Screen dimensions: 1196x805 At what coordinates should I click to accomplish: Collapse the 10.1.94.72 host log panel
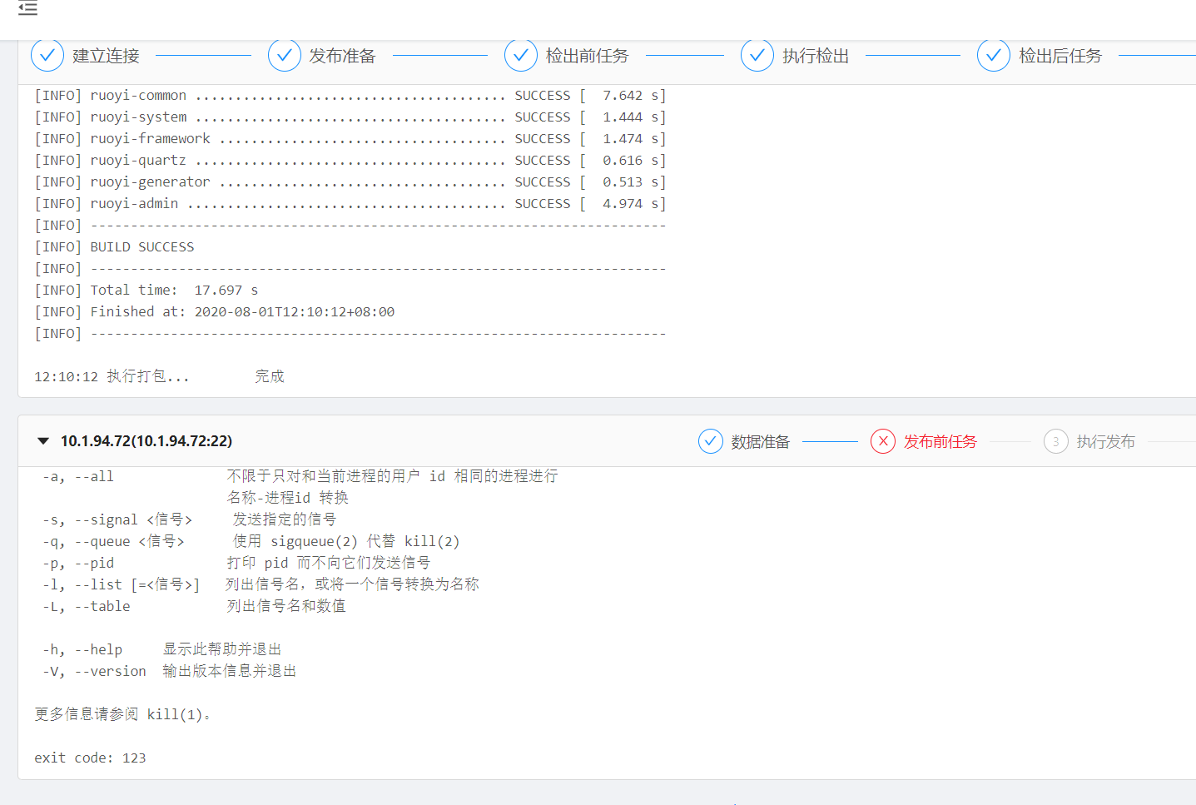(42, 441)
